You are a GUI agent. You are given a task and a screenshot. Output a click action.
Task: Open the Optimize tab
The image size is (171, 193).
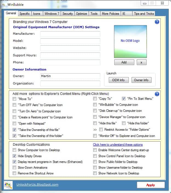[81, 14]
